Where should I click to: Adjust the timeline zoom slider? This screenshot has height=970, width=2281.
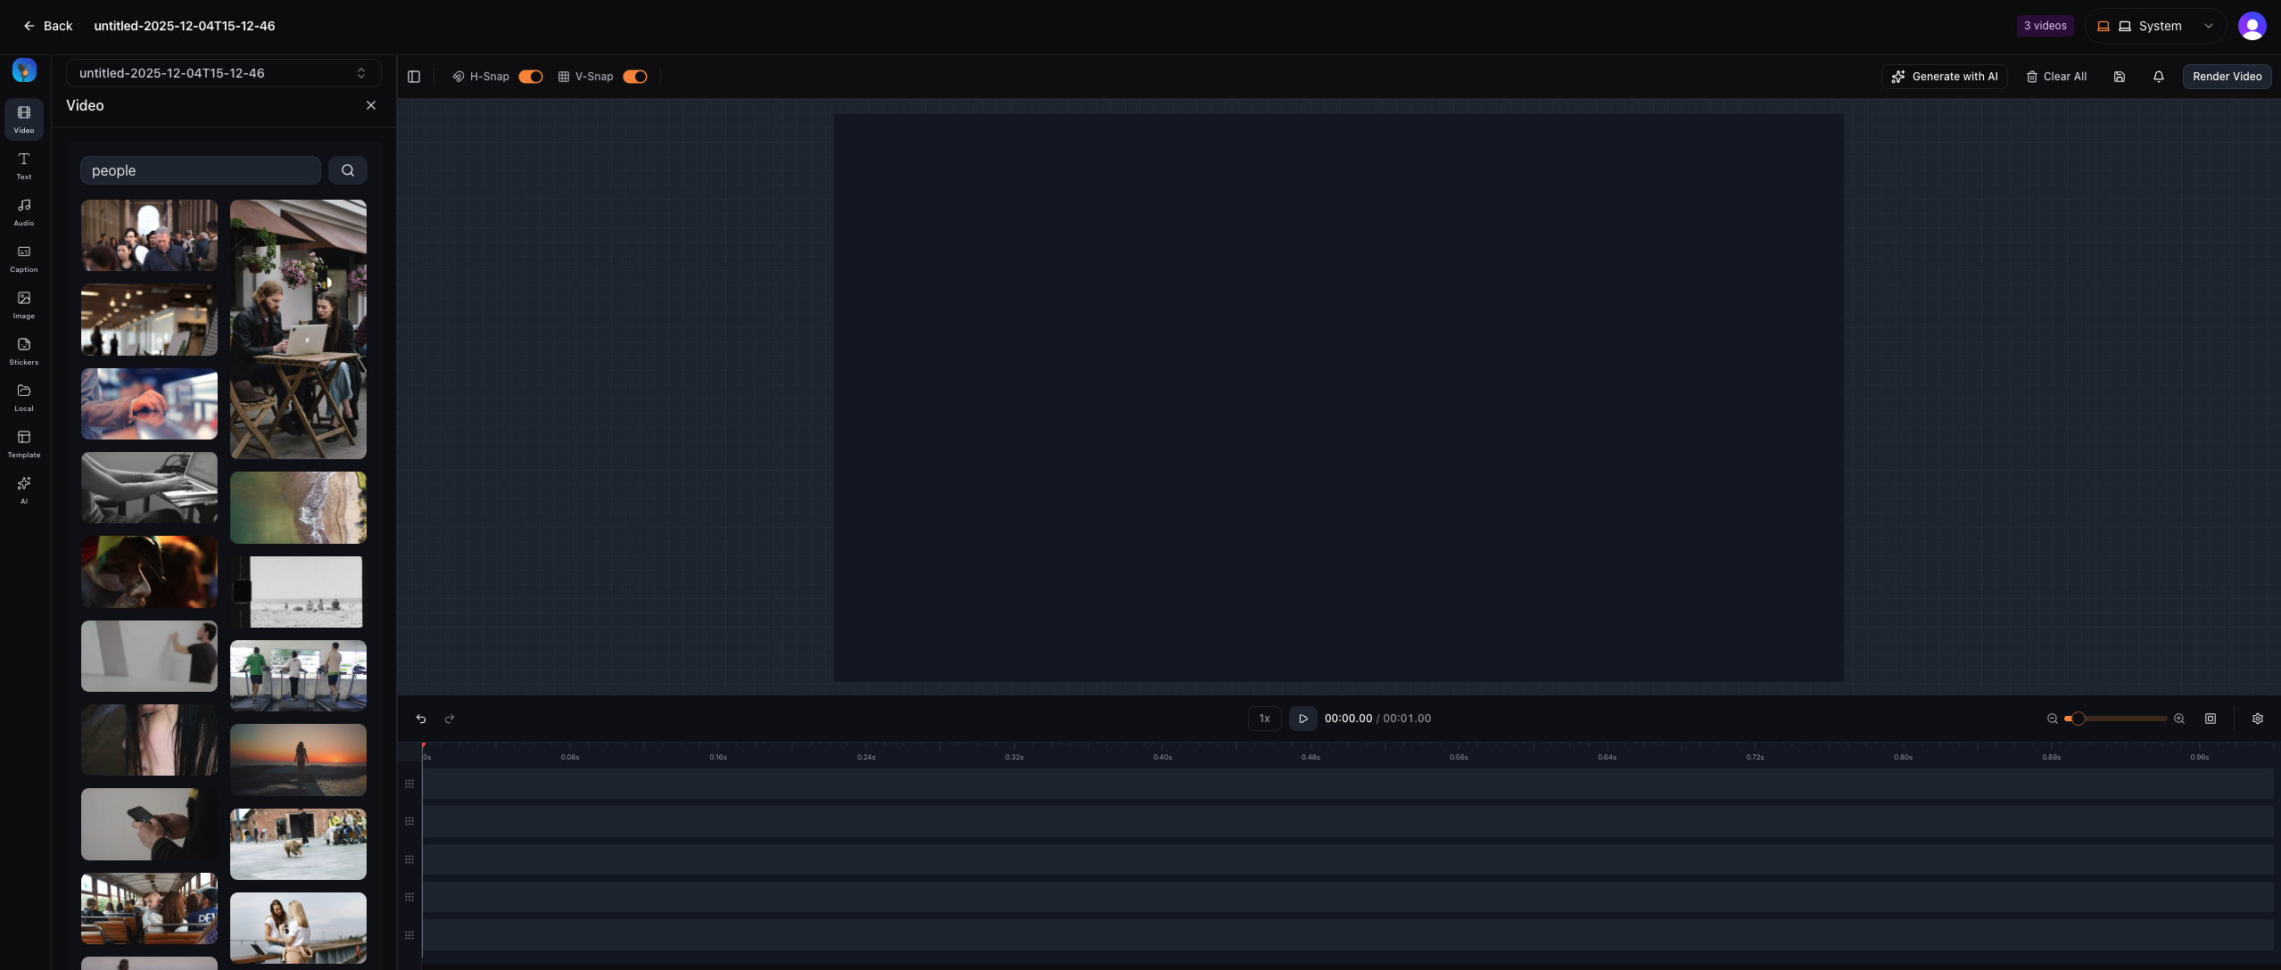(2079, 719)
